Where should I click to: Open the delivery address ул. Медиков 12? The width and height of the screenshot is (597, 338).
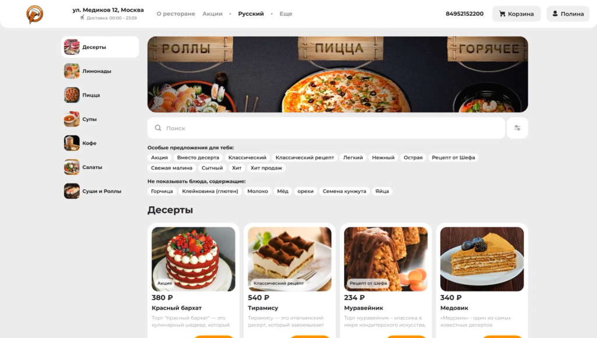(x=108, y=10)
